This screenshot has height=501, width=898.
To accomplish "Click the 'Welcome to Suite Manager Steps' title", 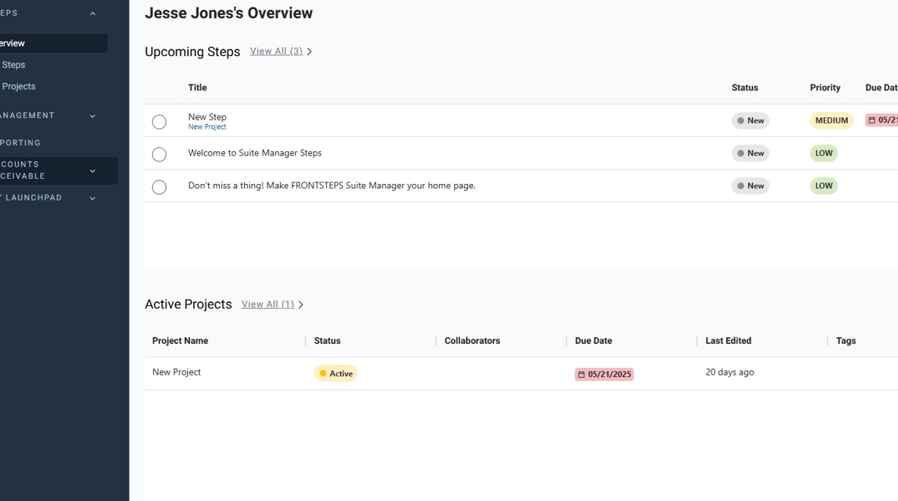I will pos(254,153).
